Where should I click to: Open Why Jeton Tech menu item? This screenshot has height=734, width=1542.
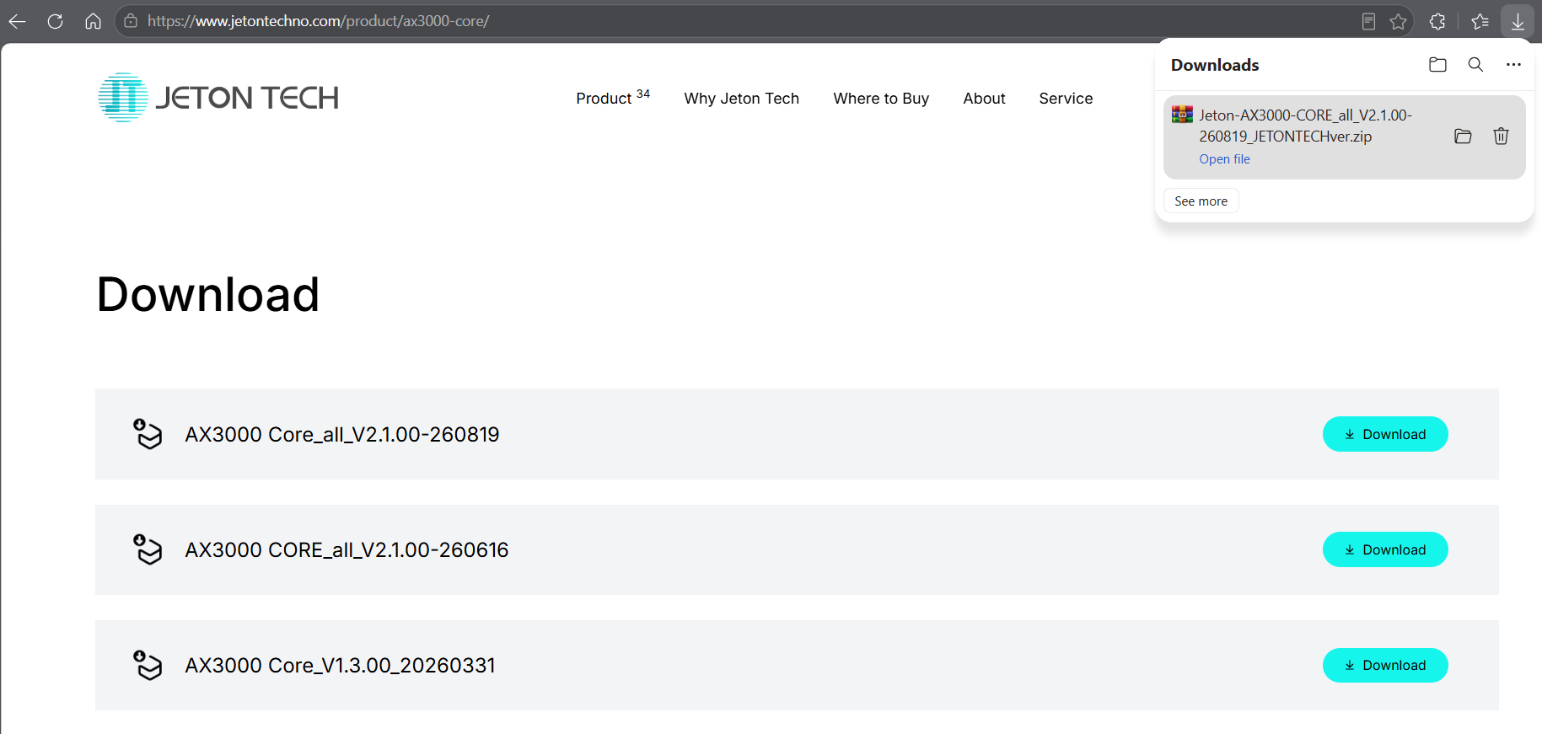[741, 99]
